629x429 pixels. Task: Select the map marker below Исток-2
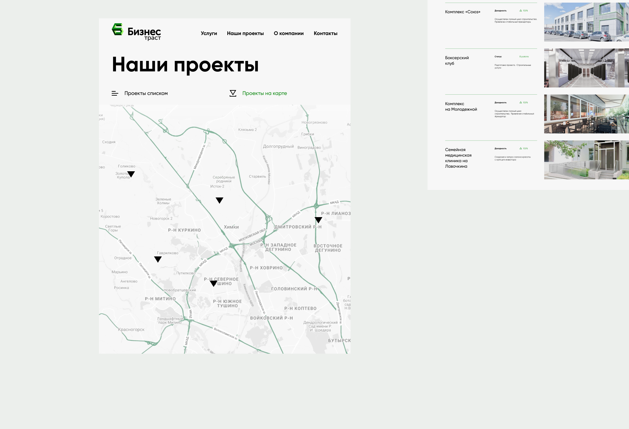click(x=219, y=200)
